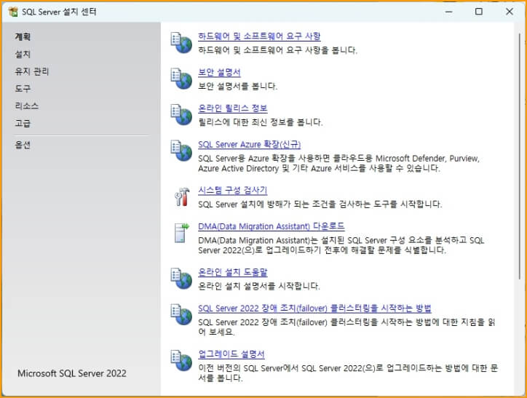527x398 pixels.
Task: Click the text 온라인 설치 설명서를 시작합니다.
Action: [x=259, y=286]
